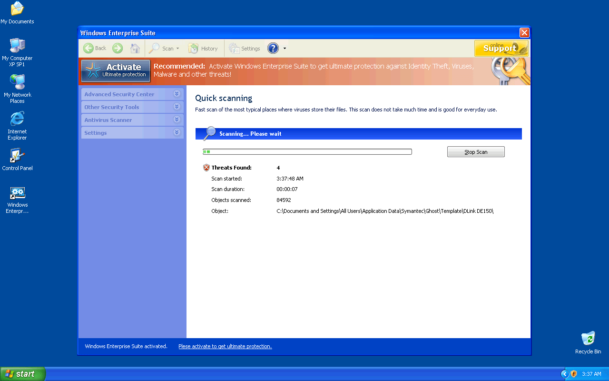Expand the Advanced Security Center panel
This screenshot has height=381, width=609.
pyautogui.click(x=177, y=94)
